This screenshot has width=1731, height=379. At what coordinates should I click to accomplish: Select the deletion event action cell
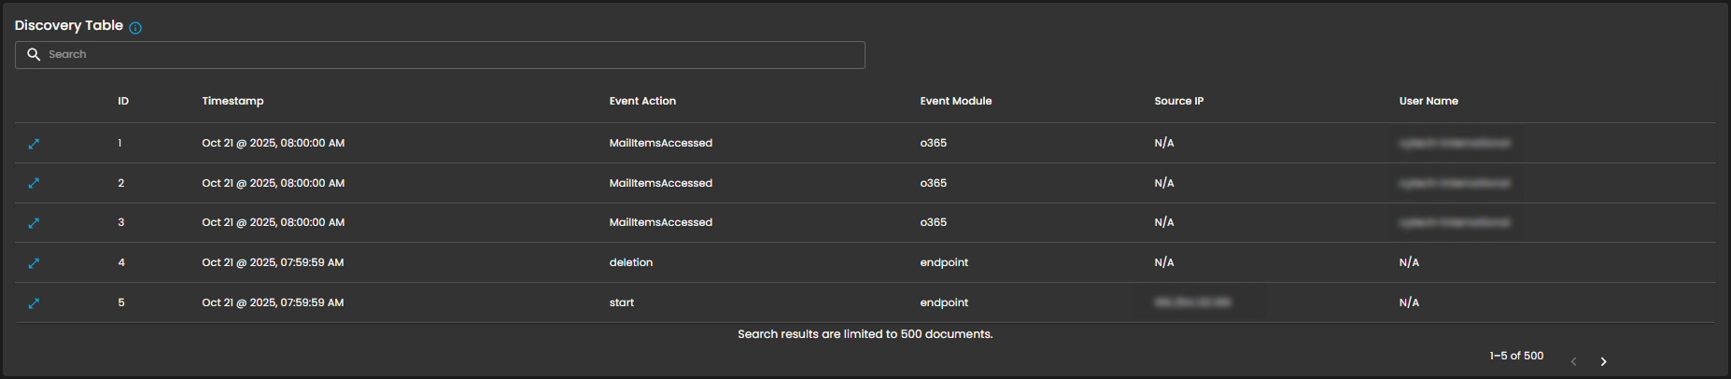tap(631, 262)
